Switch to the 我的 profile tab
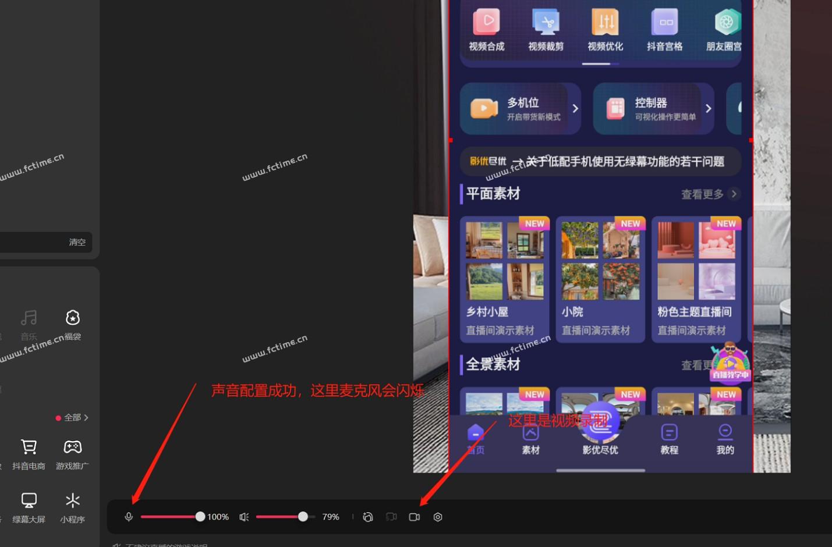 pyautogui.click(x=725, y=439)
